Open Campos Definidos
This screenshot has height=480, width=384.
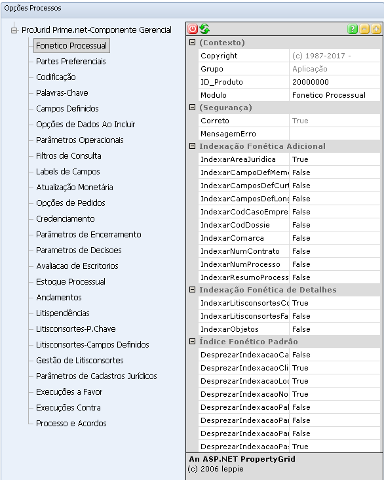coord(67,108)
